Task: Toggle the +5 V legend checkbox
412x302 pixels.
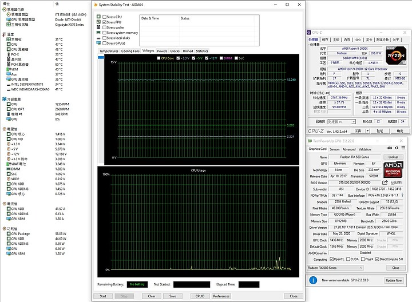Action: pyautogui.click(x=193, y=58)
